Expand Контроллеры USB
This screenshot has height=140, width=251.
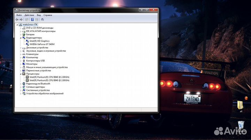tap(21, 61)
